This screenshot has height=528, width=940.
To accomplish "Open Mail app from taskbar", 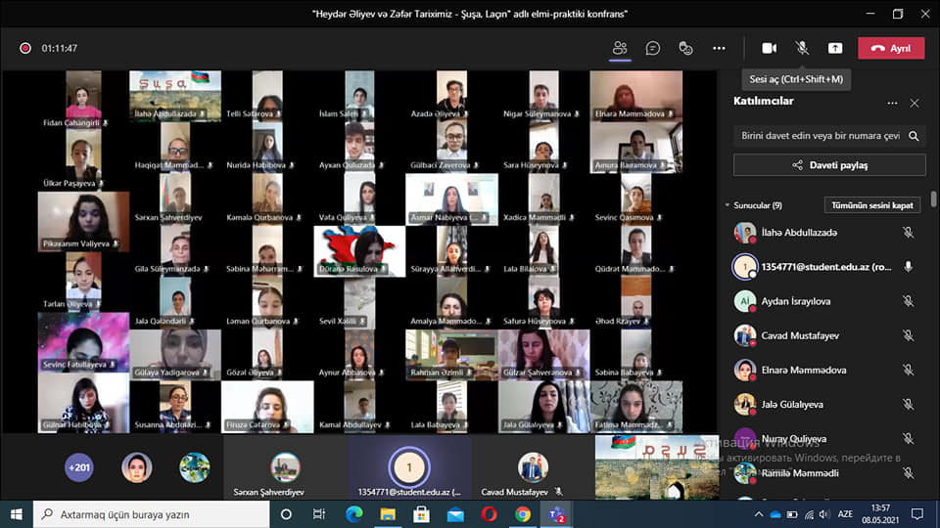I will coord(455,514).
